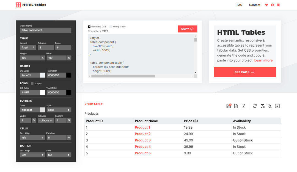Toggle the Stripes option for rows

click(32, 83)
